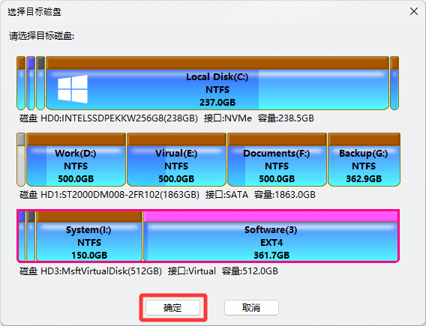
Task: Close the 选择目标磁盘 dialog
Action: pyautogui.click(x=414, y=11)
